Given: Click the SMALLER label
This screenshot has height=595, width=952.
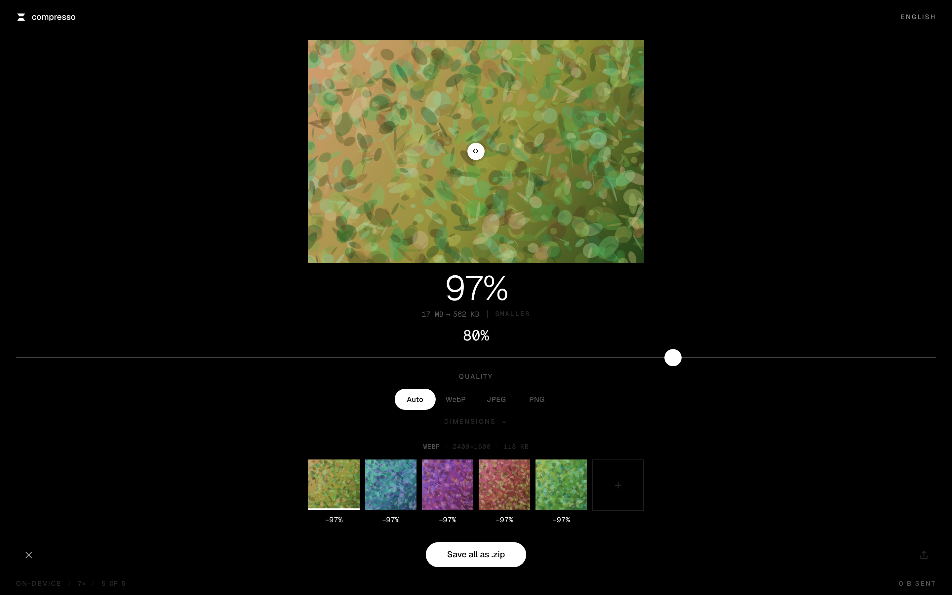Looking at the screenshot, I should (512, 314).
